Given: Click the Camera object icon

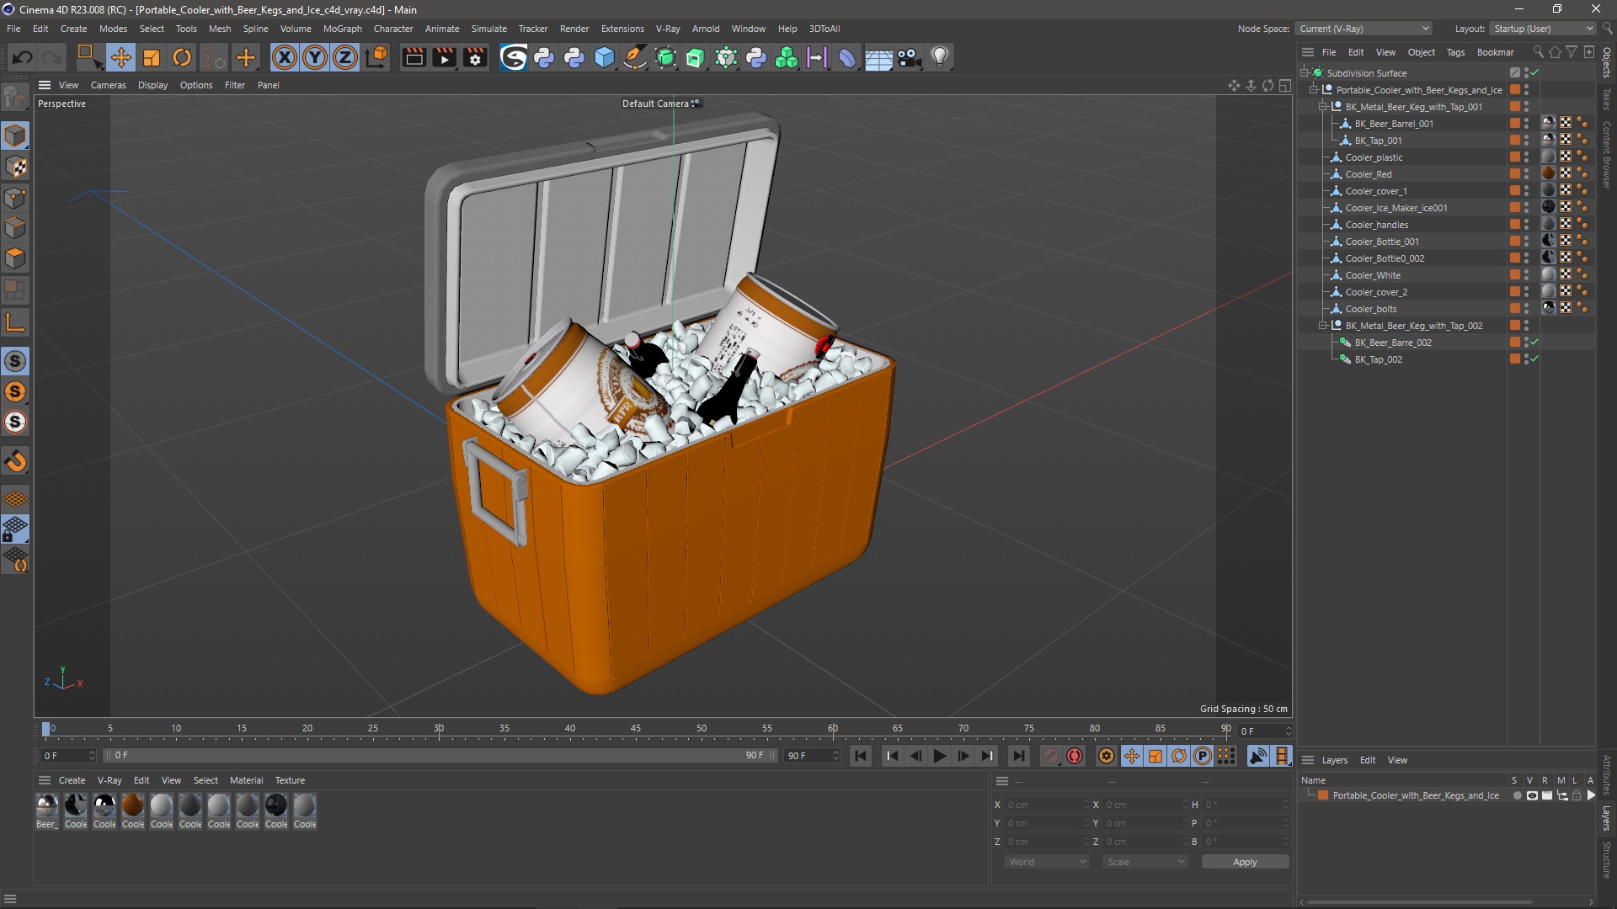Looking at the screenshot, I should click(909, 57).
